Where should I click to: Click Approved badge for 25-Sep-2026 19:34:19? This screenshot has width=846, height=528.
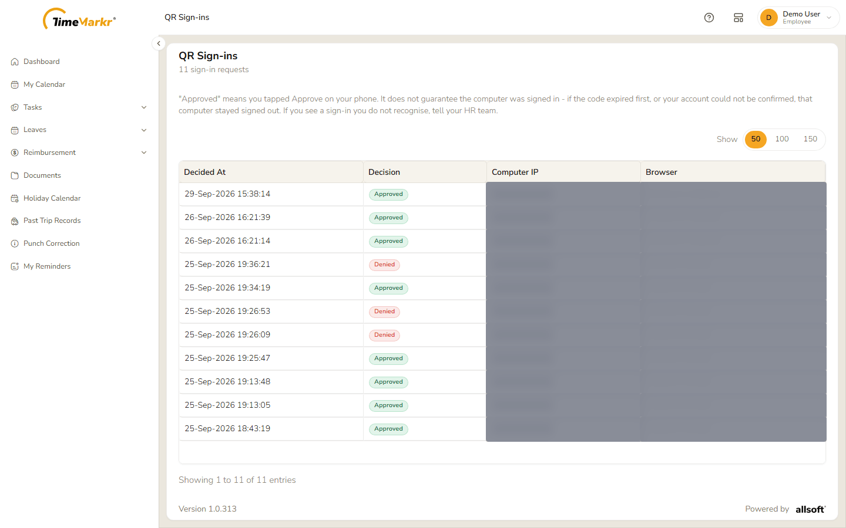click(x=388, y=288)
